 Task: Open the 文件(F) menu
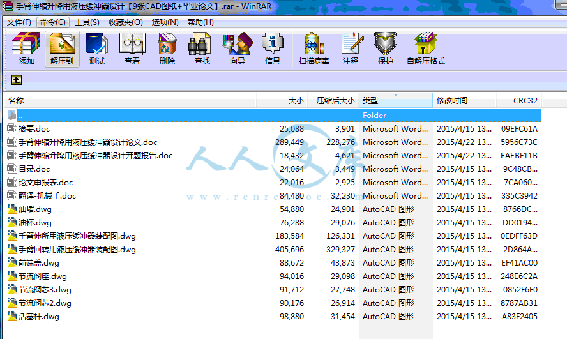tap(19, 22)
